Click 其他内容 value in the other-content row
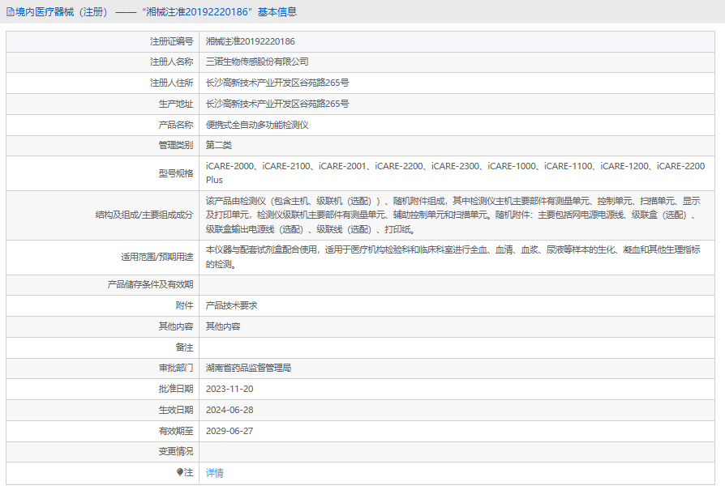The width and height of the screenshot is (725, 490). pyautogui.click(x=223, y=326)
